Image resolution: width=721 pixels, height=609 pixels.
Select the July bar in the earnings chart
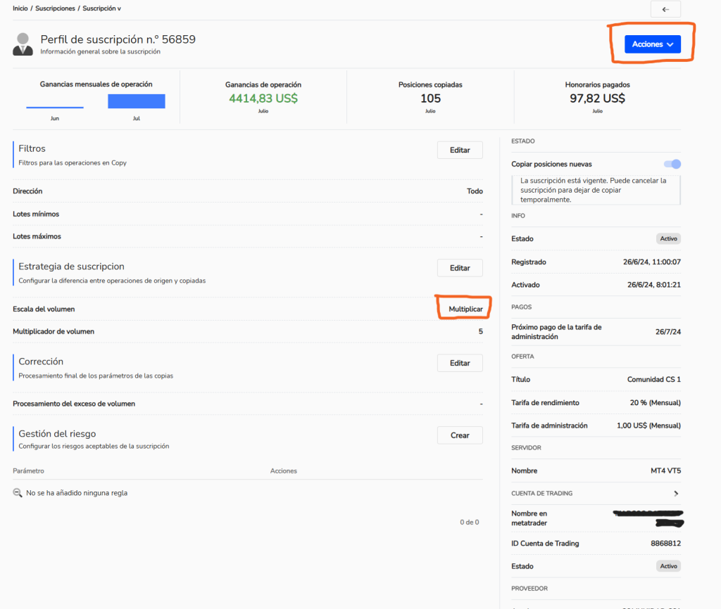[x=138, y=101]
